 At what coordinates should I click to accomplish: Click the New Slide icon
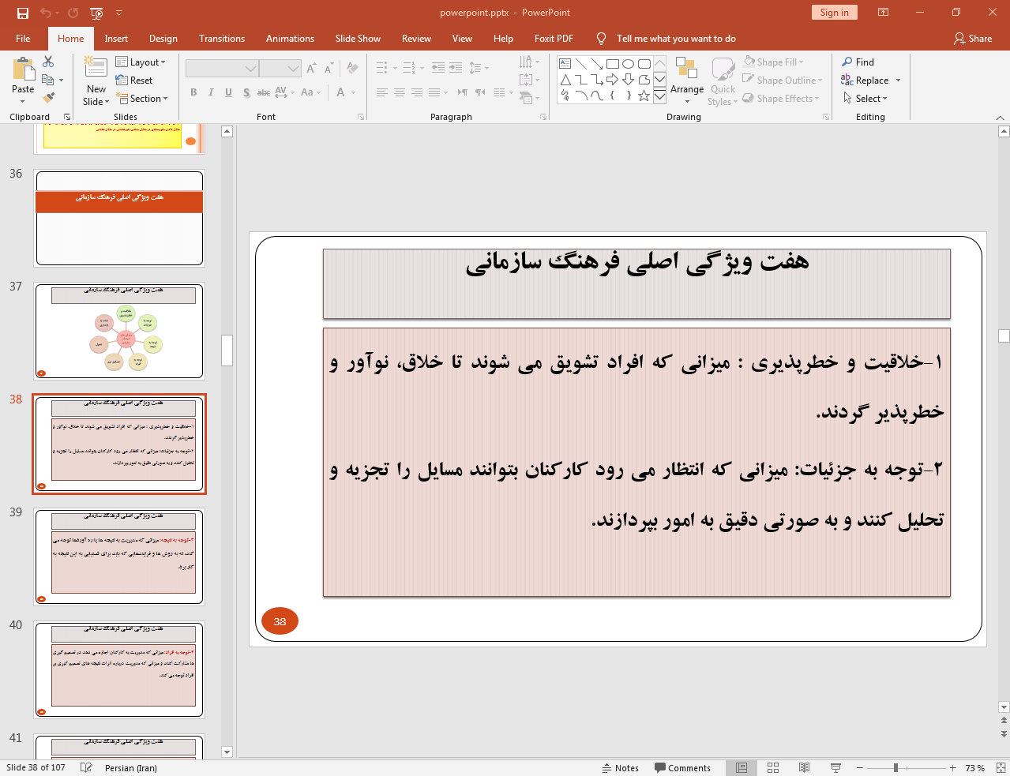pyautogui.click(x=96, y=69)
